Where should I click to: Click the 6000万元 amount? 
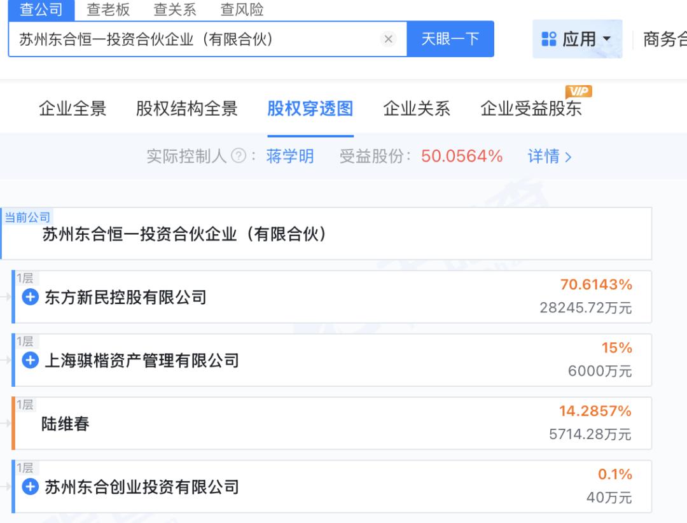(x=600, y=372)
